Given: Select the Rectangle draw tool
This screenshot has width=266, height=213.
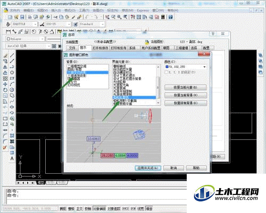Looking at the screenshot, I should coord(12,78).
